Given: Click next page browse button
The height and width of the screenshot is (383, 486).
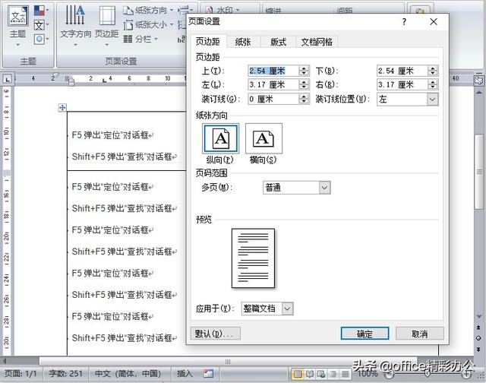Looking at the screenshot, I should [x=479, y=349].
